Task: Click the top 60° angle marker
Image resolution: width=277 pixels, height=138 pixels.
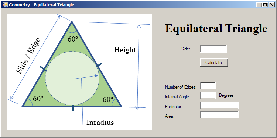Action: coord(73,39)
